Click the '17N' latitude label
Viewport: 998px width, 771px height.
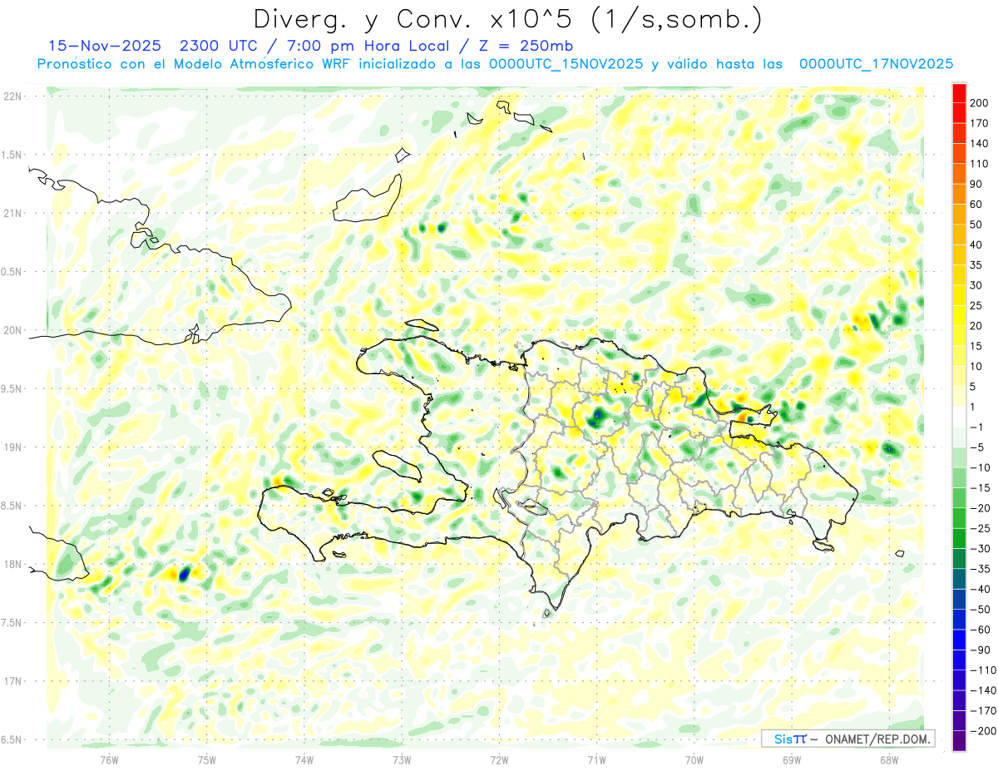(13, 681)
